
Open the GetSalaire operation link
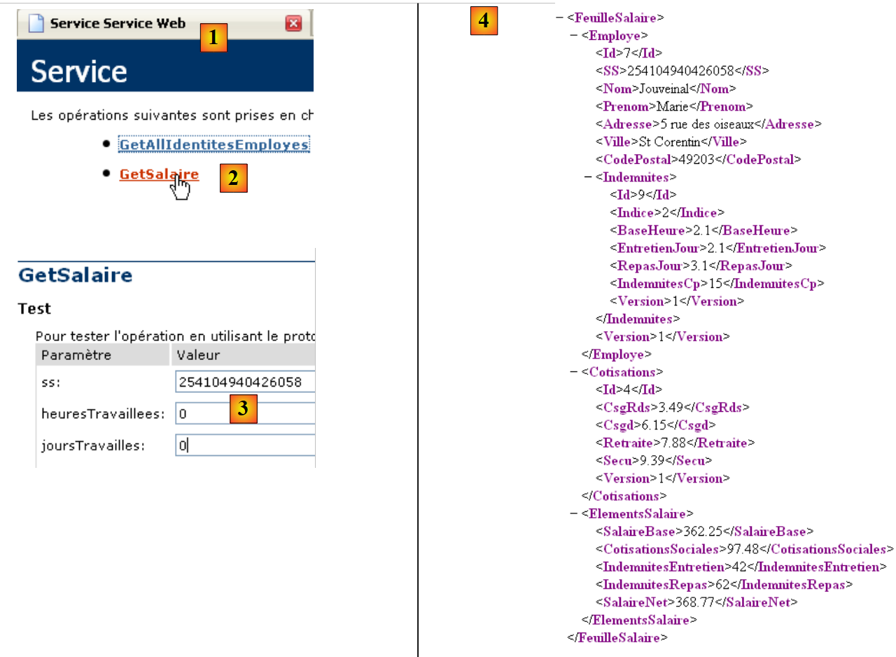pyautogui.click(x=159, y=174)
